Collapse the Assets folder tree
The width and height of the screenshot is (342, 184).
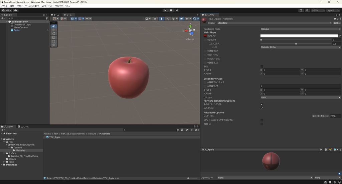point(2,139)
